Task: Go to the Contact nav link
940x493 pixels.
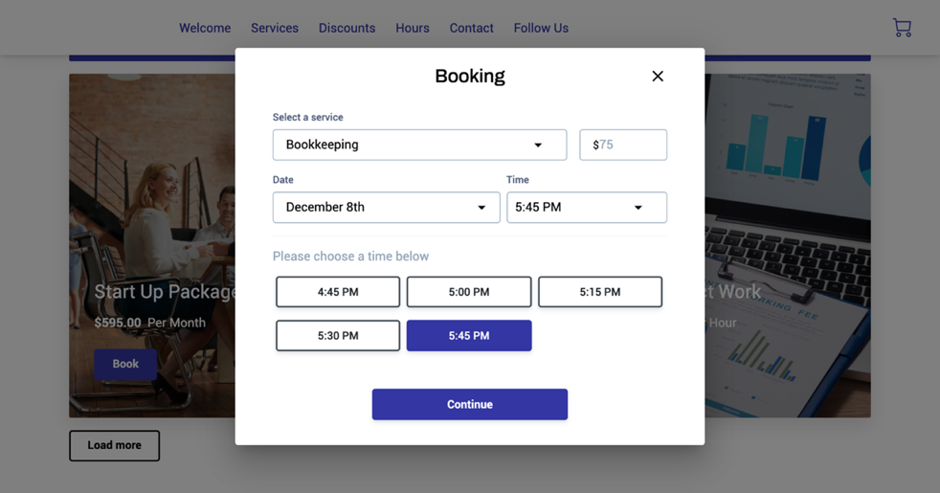Action: tap(472, 28)
